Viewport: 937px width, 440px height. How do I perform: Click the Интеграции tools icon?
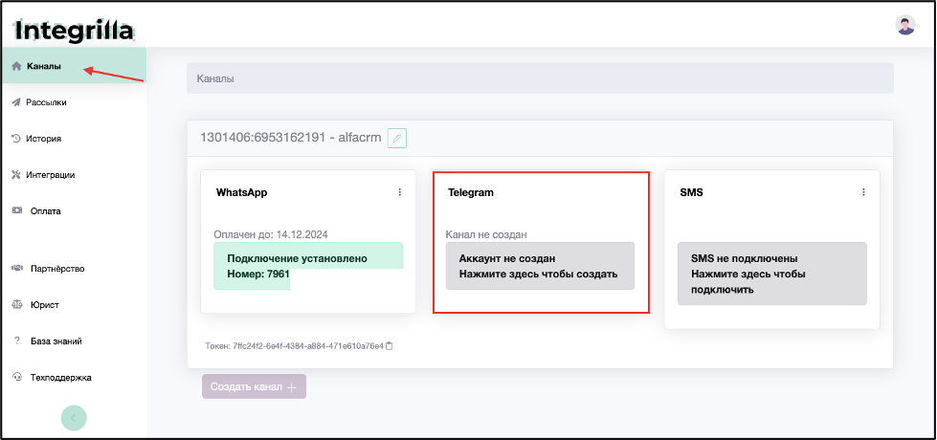coord(16,175)
